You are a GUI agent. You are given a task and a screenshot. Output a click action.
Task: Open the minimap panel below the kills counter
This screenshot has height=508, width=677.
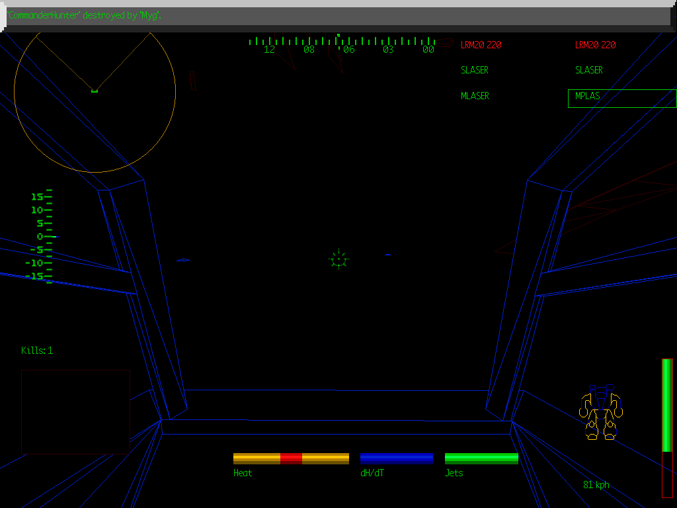pos(76,410)
